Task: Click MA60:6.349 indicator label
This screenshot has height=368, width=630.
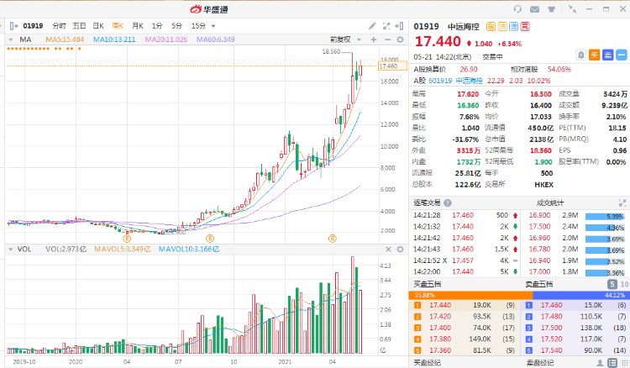Action: (x=216, y=39)
